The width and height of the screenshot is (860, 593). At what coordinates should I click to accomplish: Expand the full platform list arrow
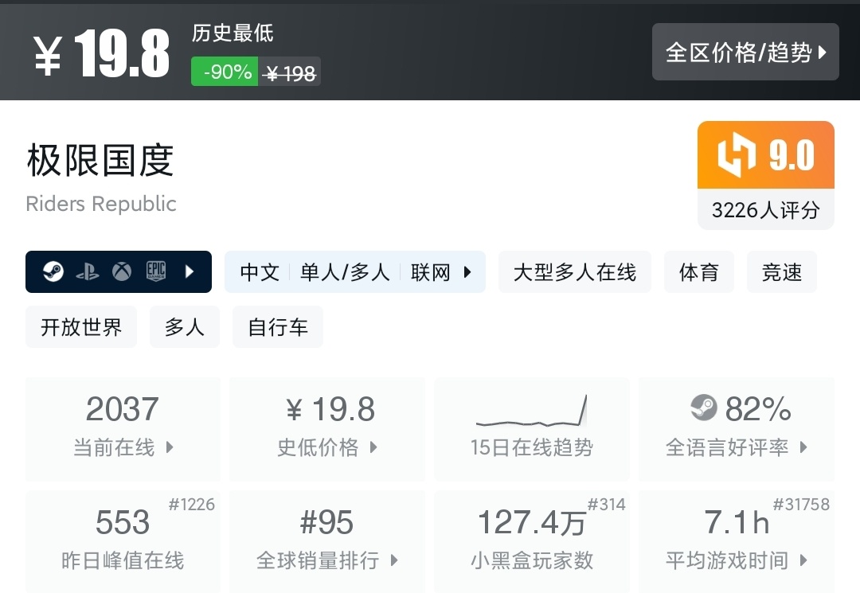pos(190,271)
